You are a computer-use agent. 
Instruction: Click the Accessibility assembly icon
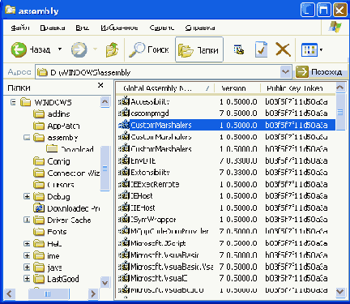coord(124,101)
